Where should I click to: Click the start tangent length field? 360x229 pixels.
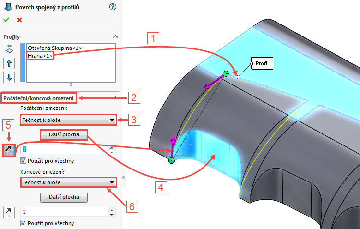[64, 149]
